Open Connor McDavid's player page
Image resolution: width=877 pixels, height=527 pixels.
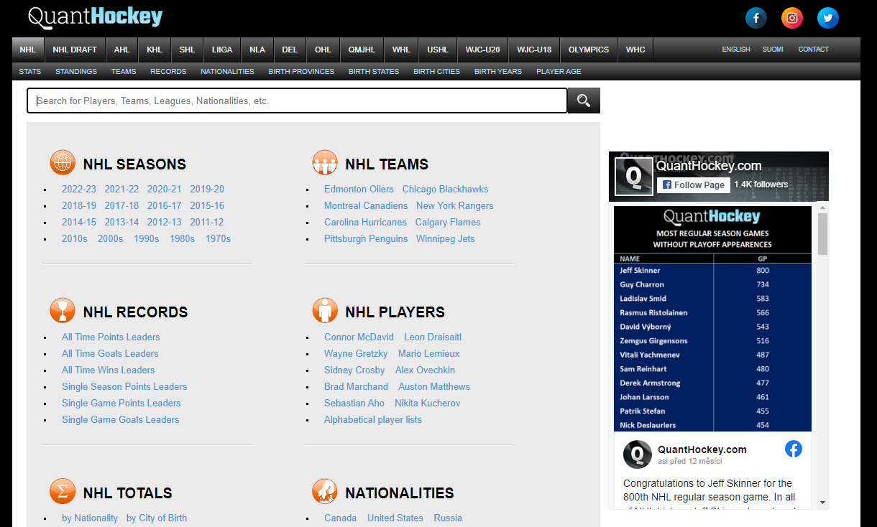tap(359, 337)
